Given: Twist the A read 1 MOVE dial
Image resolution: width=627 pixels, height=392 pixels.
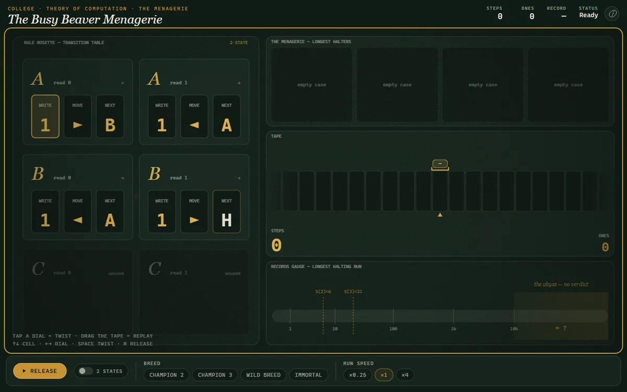Looking at the screenshot, I should click(194, 116).
